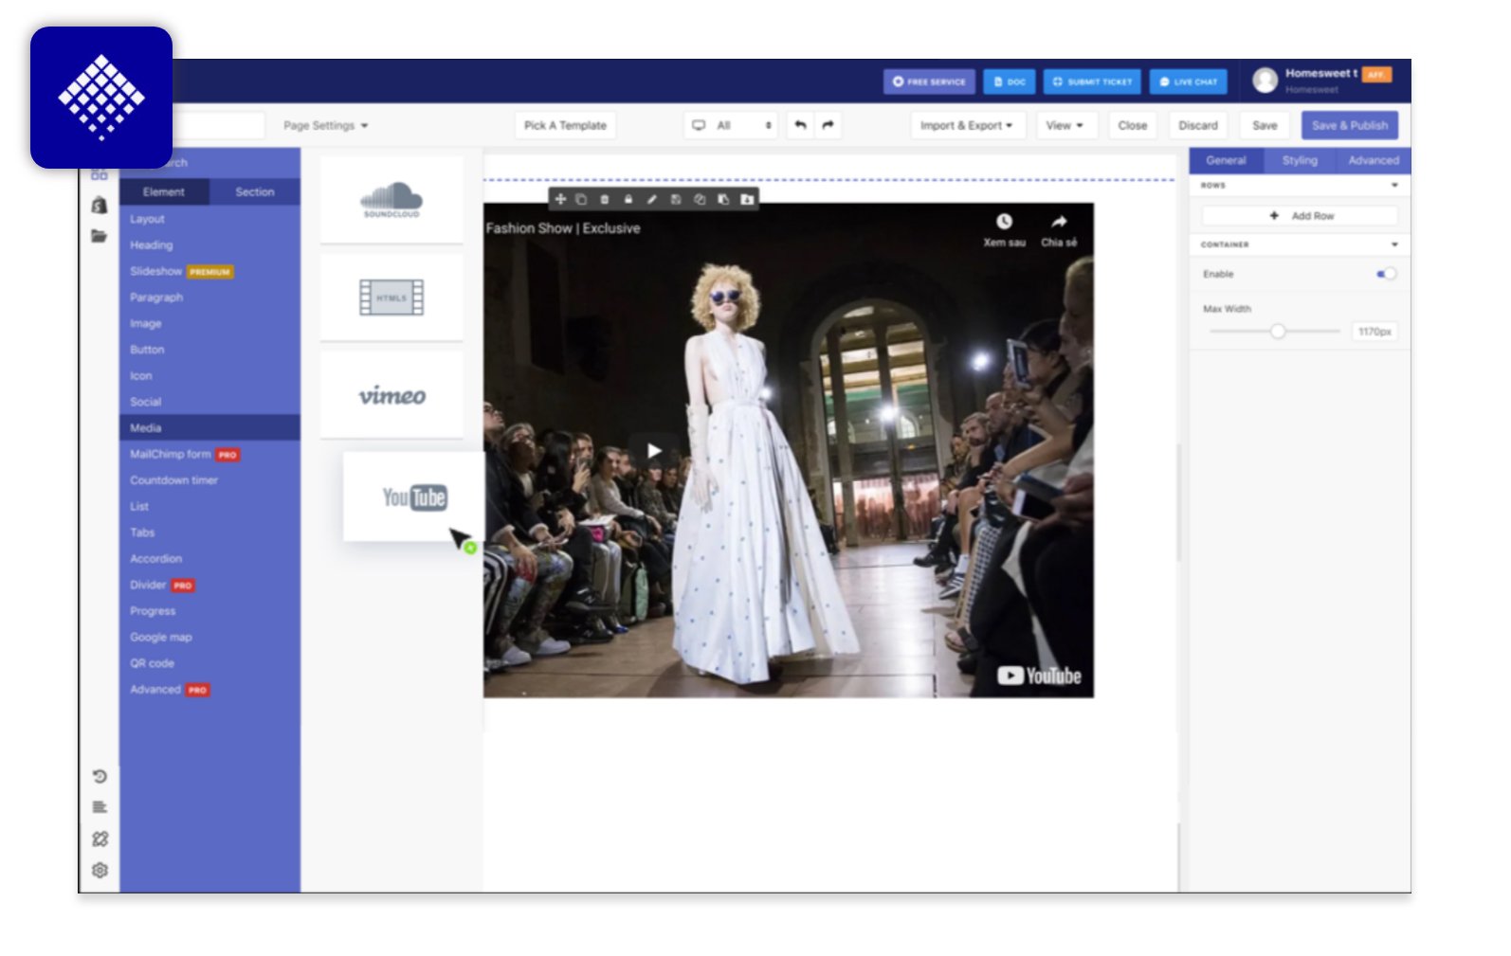The height and width of the screenshot is (956, 1511).
Task: Open the Shopify bag icon in the left rail
Action: click(100, 205)
